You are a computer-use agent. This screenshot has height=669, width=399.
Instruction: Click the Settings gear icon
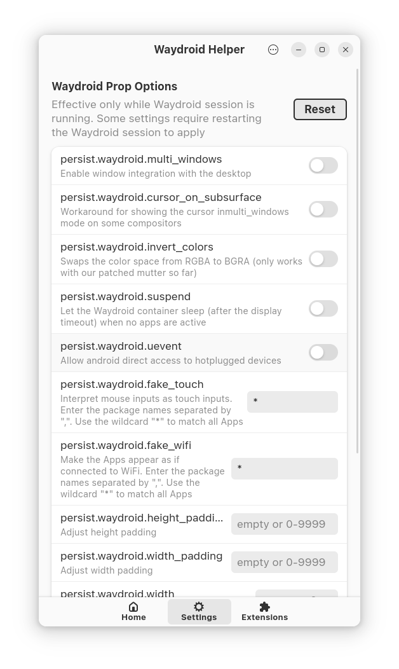[x=199, y=606]
